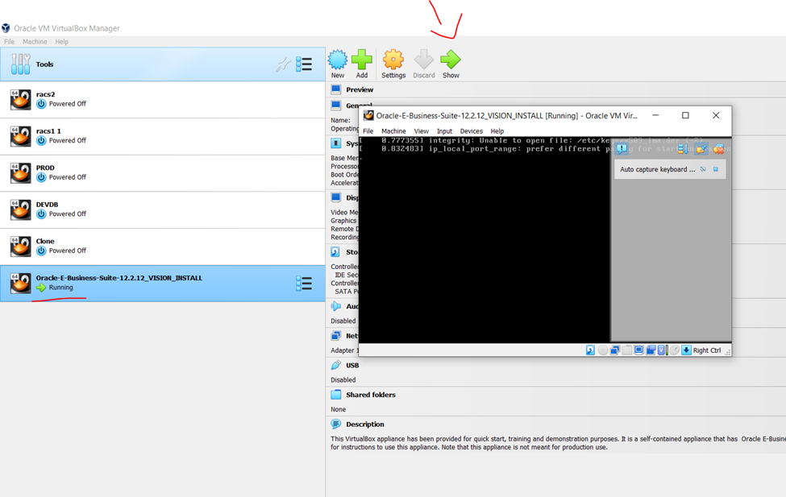The height and width of the screenshot is (497, 786).
Task: Open Settings via the orange gear icon
Action: pyautogui.click(x=393, y=60)
